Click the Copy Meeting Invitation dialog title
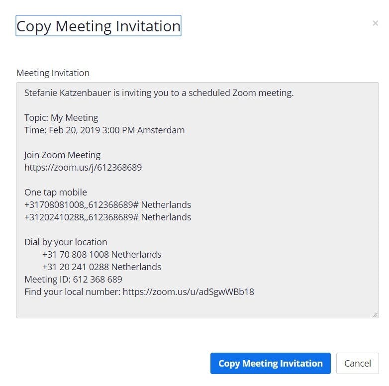Viewport: 389px width, 386px height. 98,26
